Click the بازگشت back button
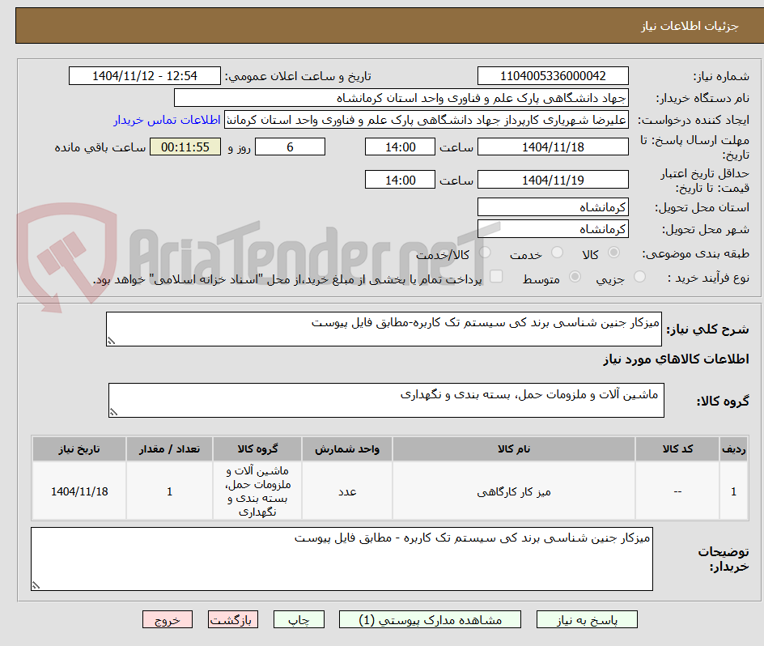Image resolution: width=764 pixels, height=646 pixels. click(233, 619)
